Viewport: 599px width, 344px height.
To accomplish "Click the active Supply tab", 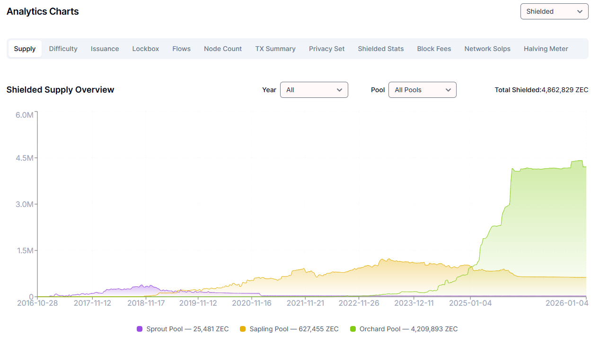I will pos(25,49).
